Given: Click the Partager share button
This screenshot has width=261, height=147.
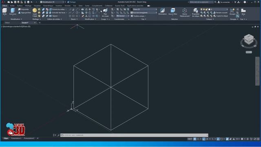Looking at the screenshot, I should pyautogui.click(x=71, y=2).
